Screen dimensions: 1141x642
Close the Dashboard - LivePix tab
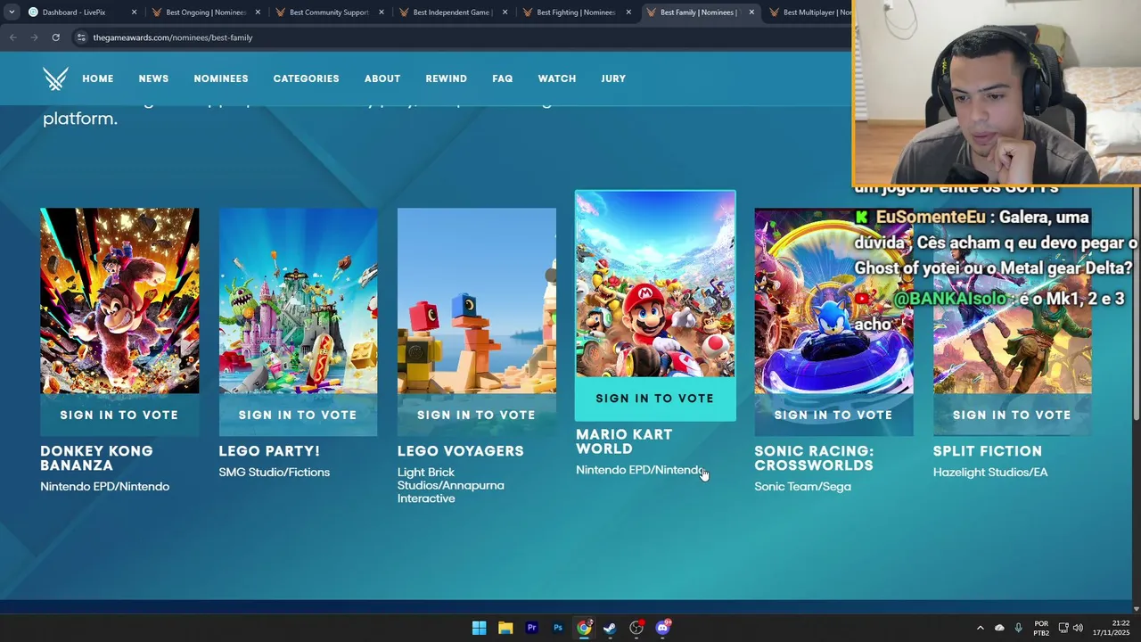coord(135,12)
